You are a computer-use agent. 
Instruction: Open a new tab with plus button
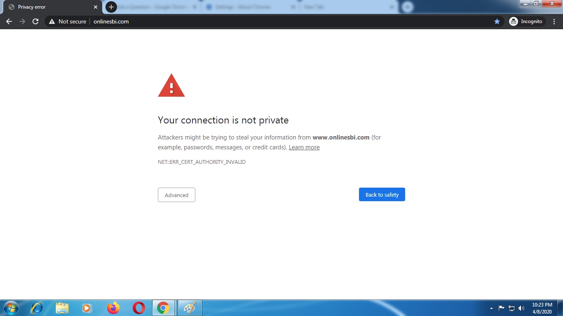[111, 7]
